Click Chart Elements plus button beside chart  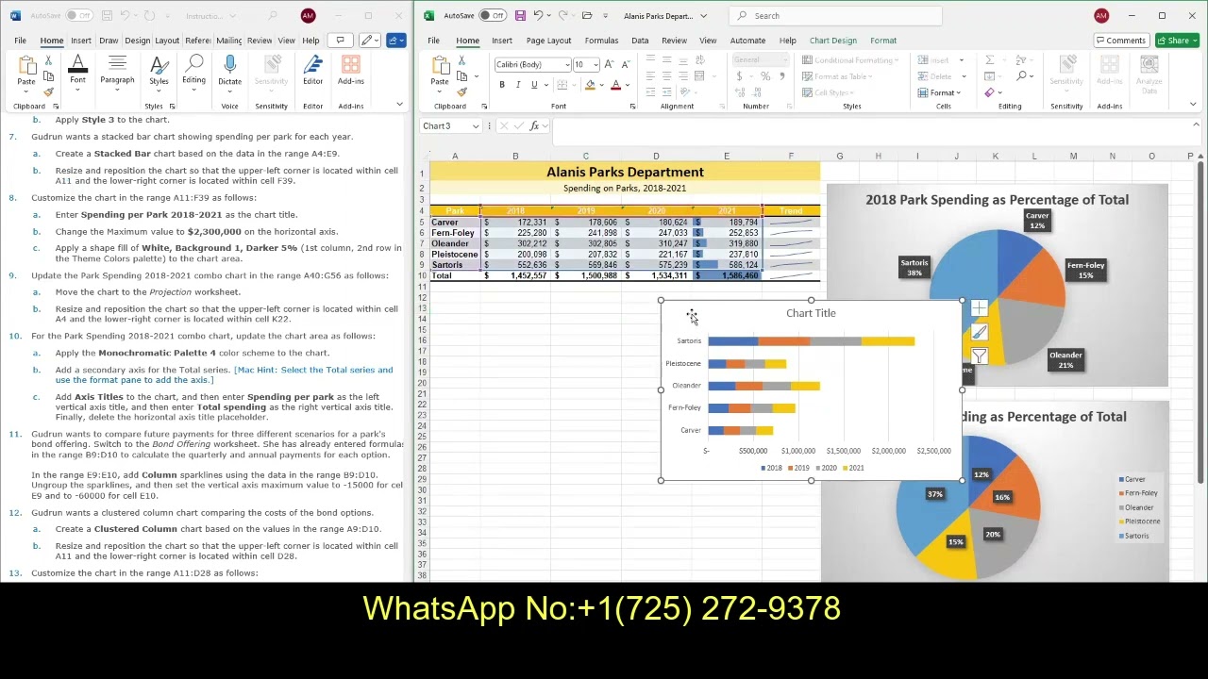pyautogui.click(x=979, y=308)
